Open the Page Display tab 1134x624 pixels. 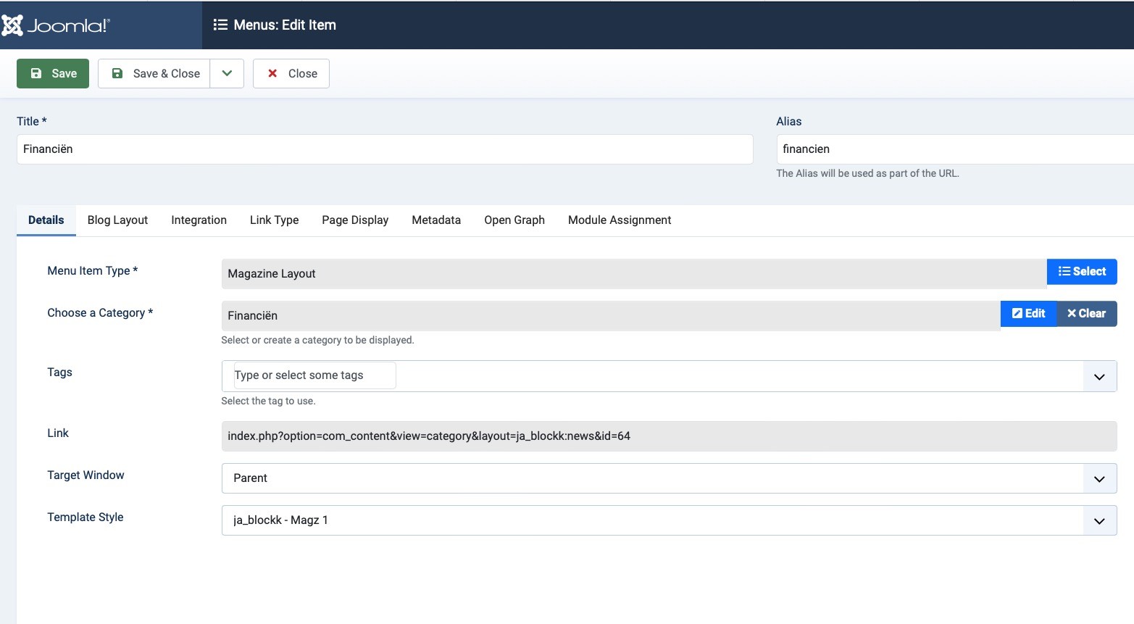pos(355,220)
